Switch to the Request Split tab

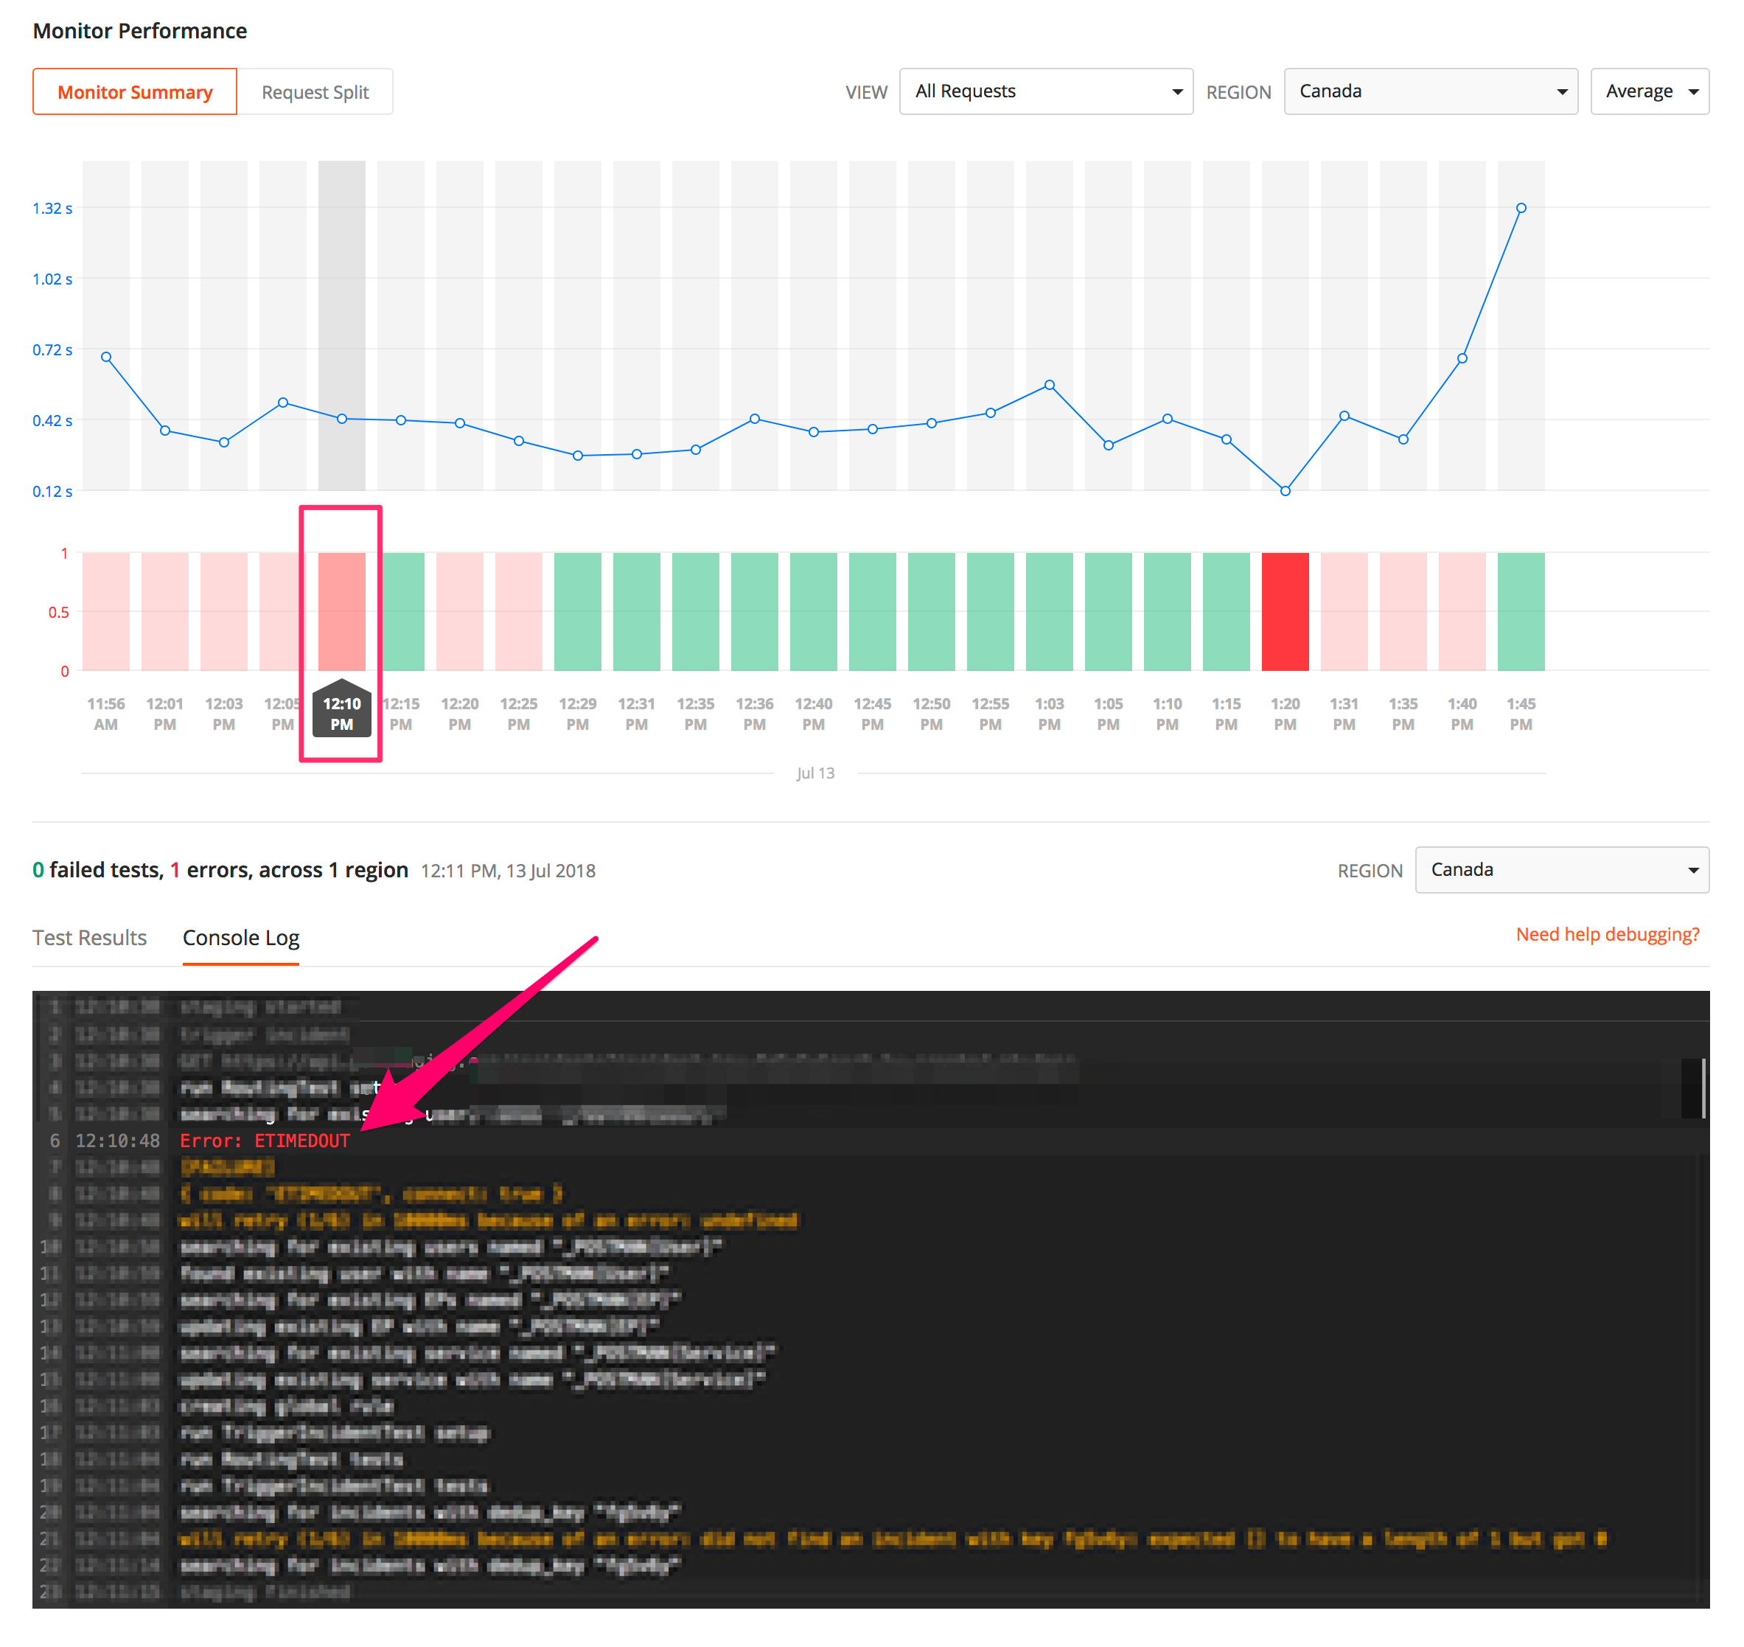[314, 92]
